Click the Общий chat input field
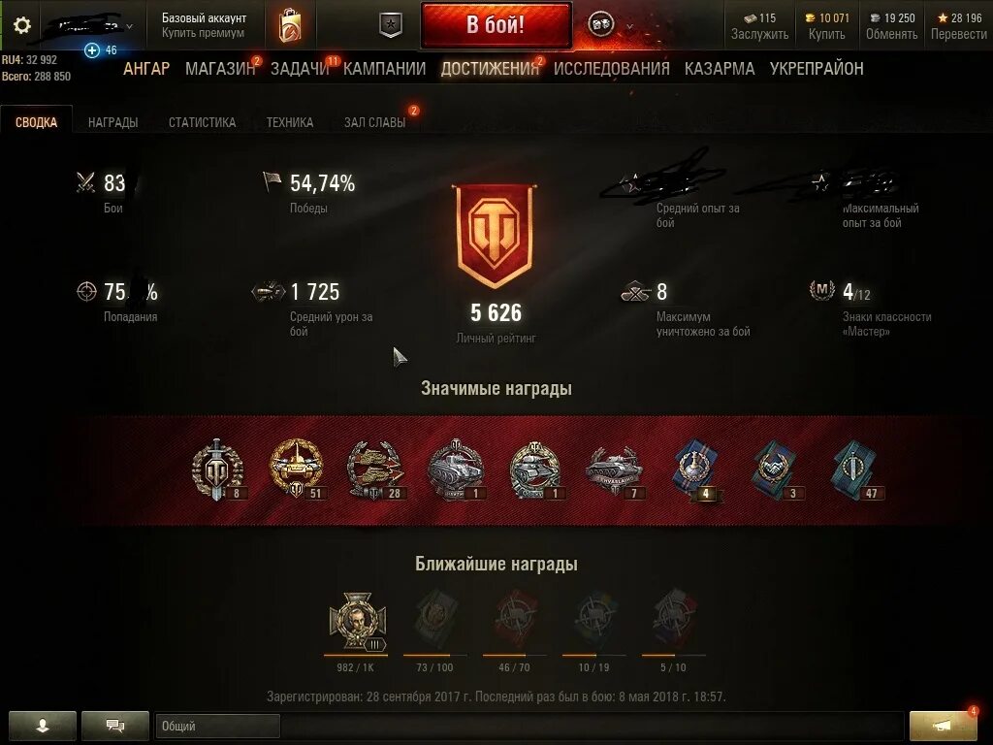Image resolution: width=993 pixels, height=745 pixels. (217, 726)
